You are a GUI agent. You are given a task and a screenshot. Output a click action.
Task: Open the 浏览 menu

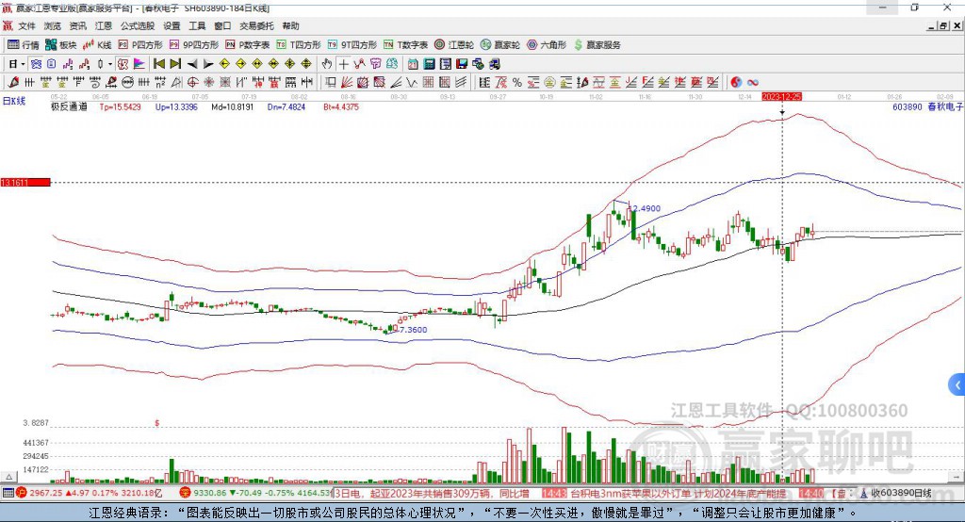[53, 25]
